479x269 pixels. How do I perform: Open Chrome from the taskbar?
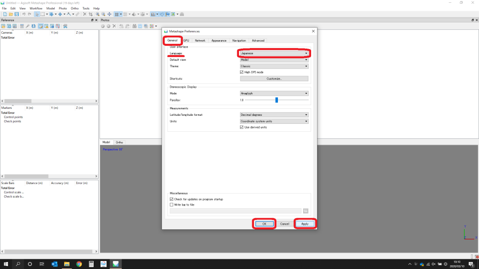coord(79,264)
